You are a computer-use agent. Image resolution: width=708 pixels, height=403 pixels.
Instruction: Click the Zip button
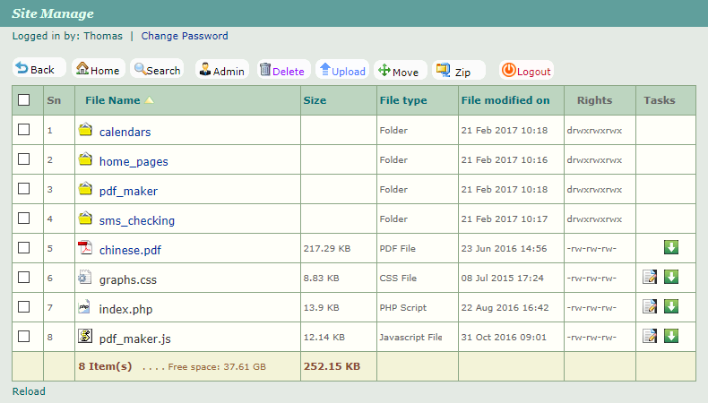pos(458,71)
